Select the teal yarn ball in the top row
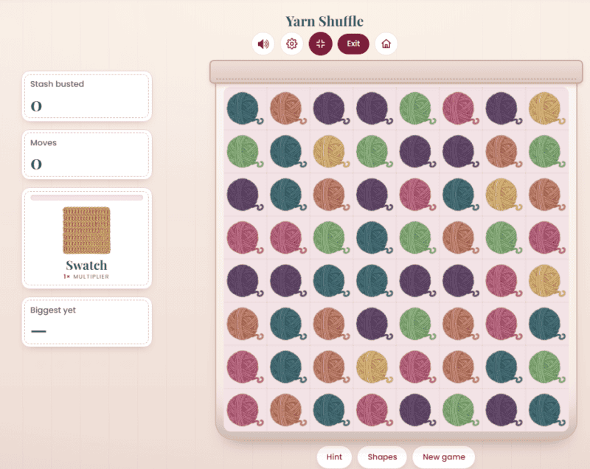 pyautogui.click(x=245, y=108)
